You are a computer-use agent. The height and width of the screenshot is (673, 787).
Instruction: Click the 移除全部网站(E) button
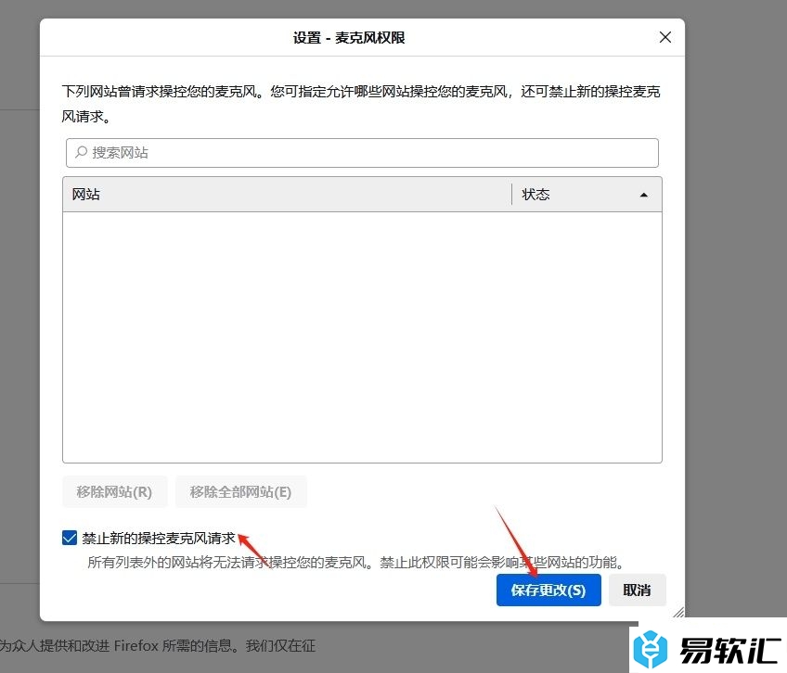(x=241, y=492)
